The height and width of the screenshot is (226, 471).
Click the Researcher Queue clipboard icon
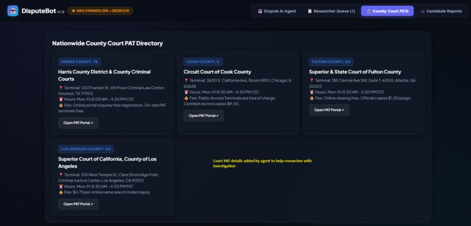310,12
